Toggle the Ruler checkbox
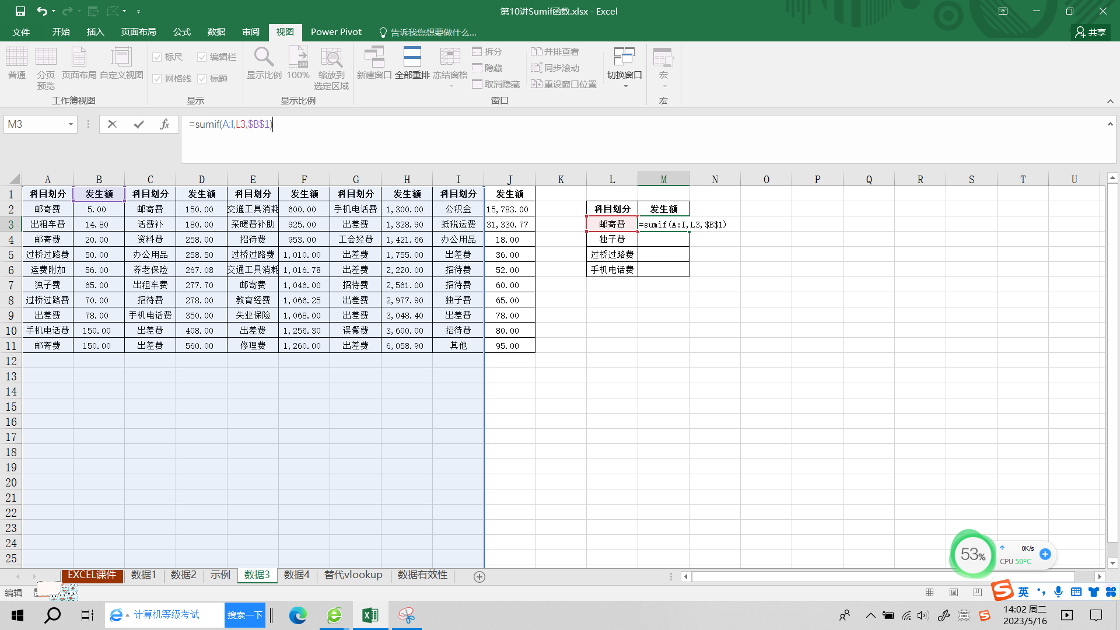Viewport: 1120px width, 630px height. point(157,57)
